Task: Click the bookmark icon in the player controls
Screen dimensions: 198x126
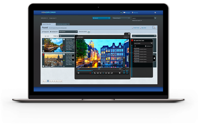Action: (120, 73)
